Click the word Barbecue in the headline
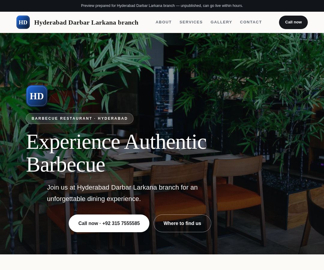The width and height of the screenshot is (324, 270). tap(66, 165)
